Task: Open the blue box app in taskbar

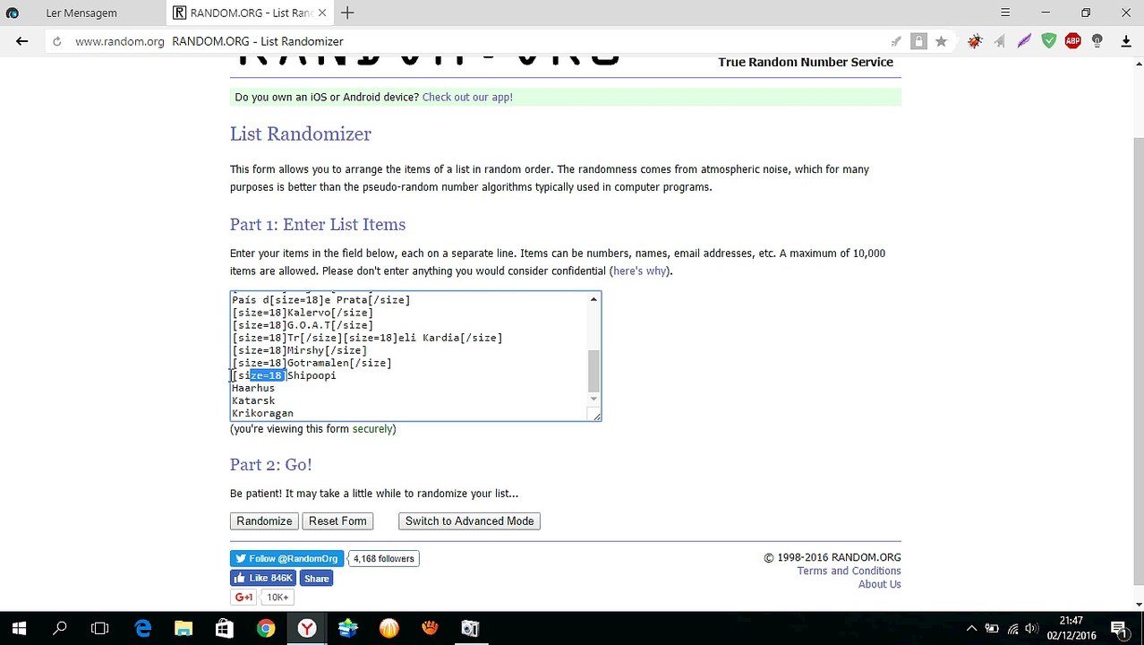Action: click(x=347, y=628)
